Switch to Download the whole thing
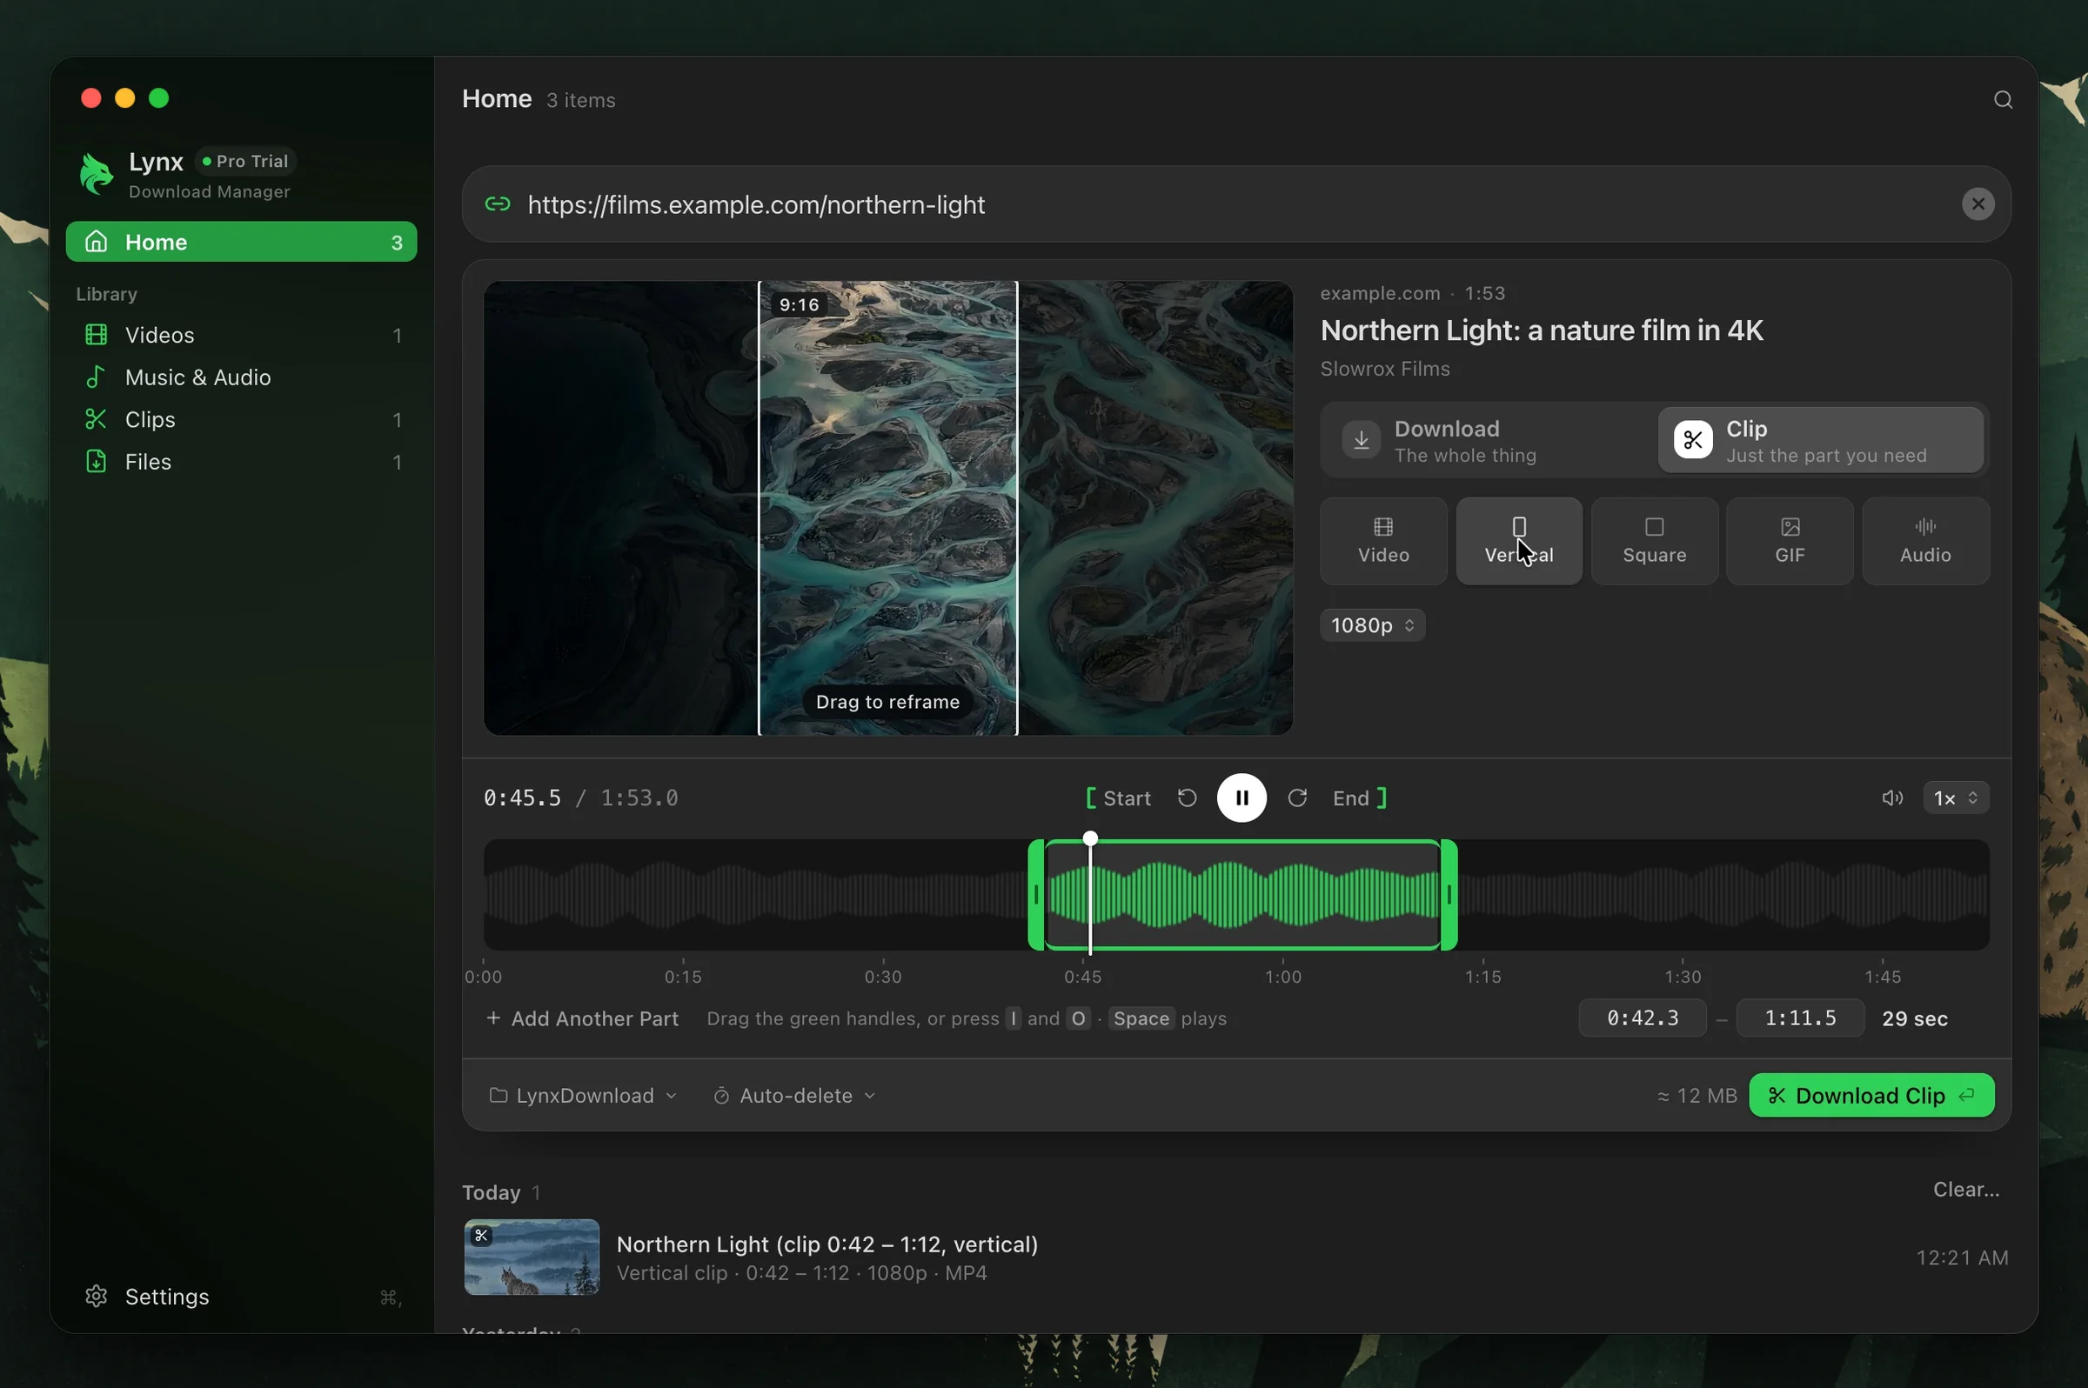 1489,441
